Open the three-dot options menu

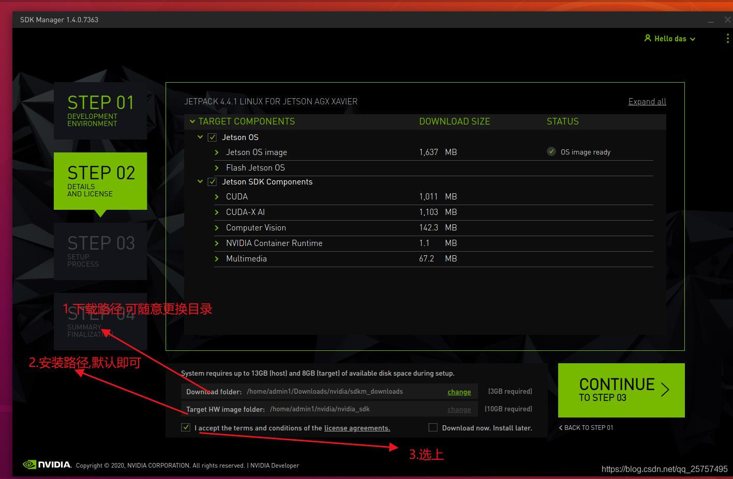click(x=727, y=39)
